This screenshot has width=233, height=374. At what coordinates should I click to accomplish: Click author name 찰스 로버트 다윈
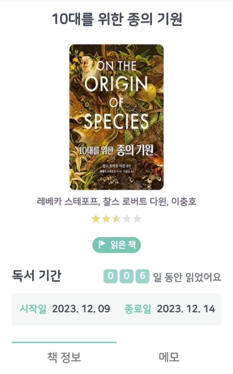tap(134, 201)
